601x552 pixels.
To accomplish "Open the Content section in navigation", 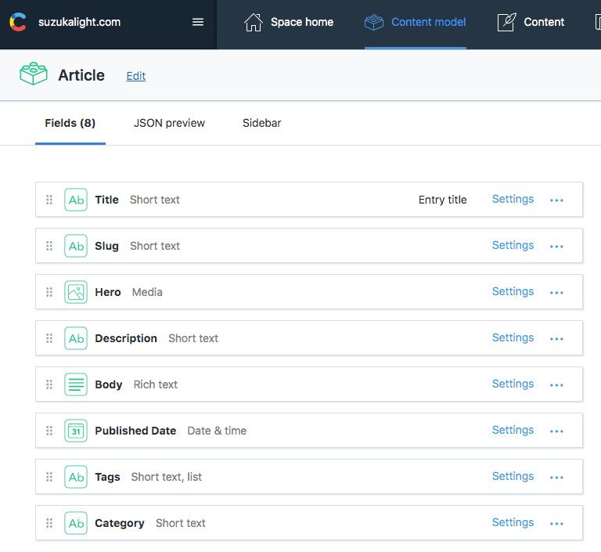I will (x=531, y=22).
